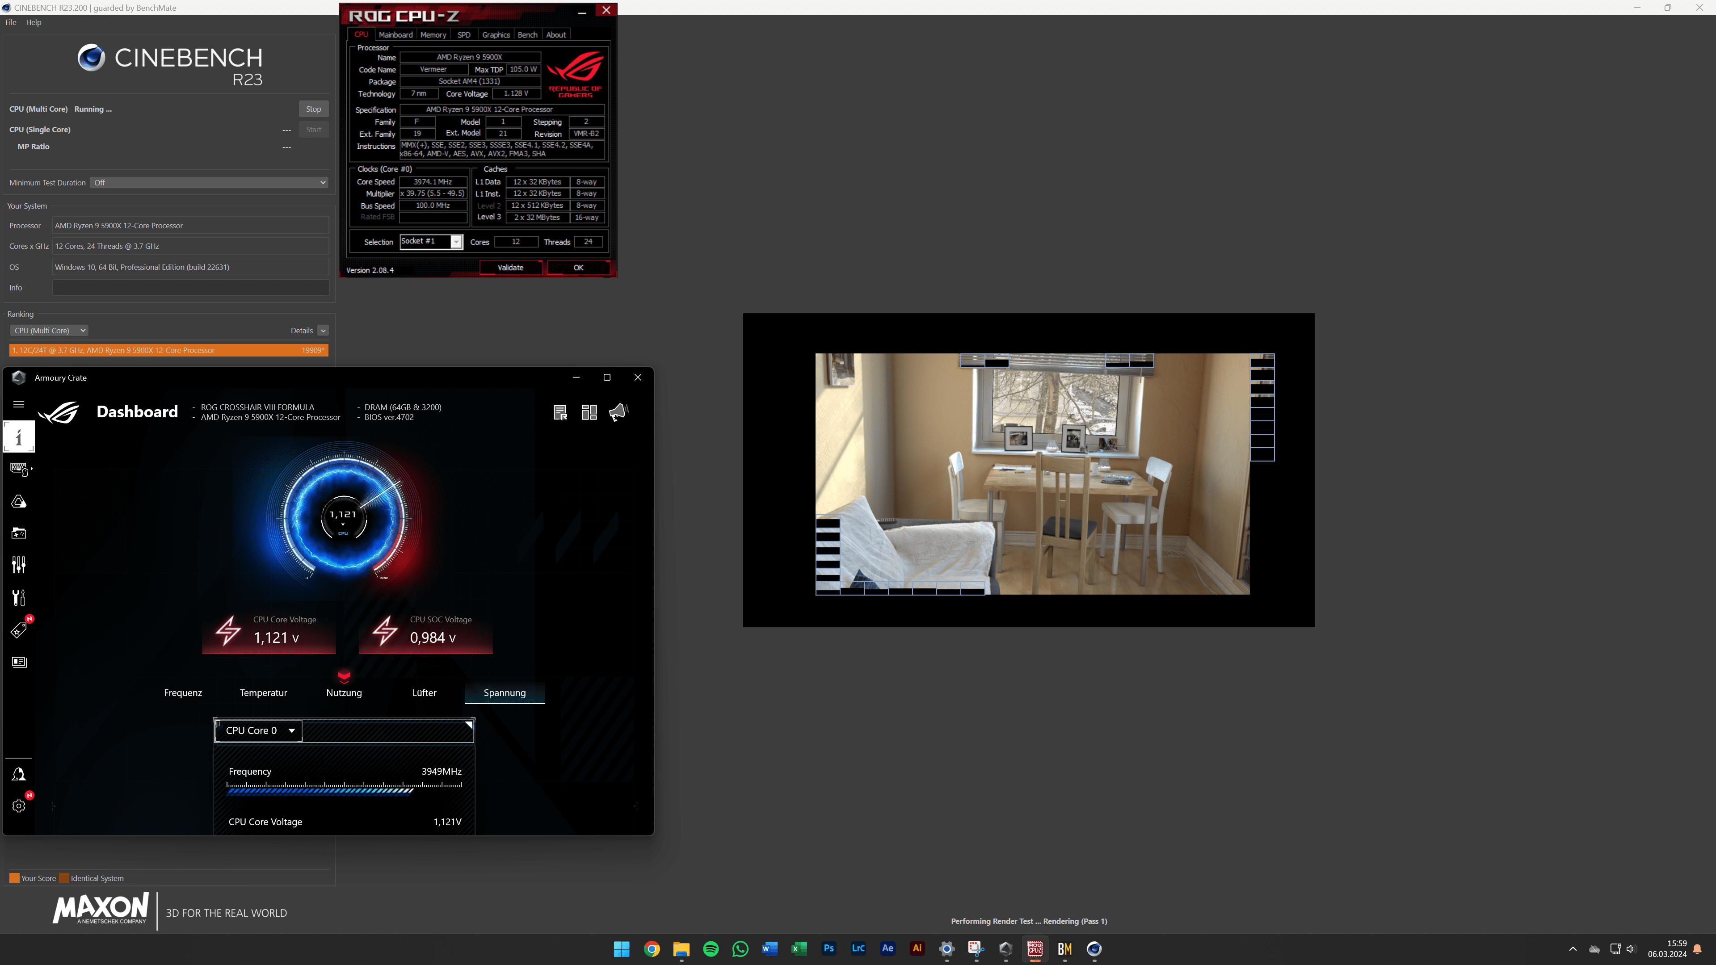1716x965 pixels.
Task: Click the red chevron above Nutzung
Action: tap(344, 677)
